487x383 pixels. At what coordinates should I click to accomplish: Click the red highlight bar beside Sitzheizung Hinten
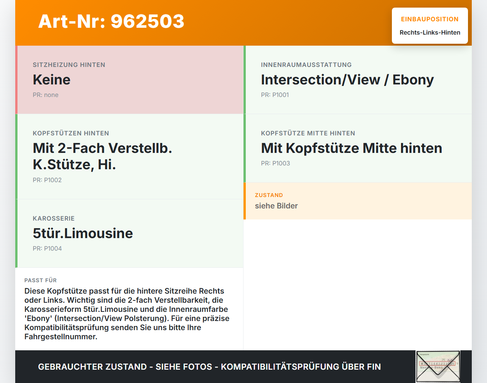click(16, 79)
